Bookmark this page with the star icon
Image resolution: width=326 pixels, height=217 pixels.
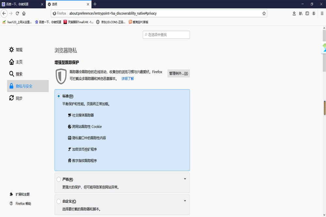coord(264,13)
